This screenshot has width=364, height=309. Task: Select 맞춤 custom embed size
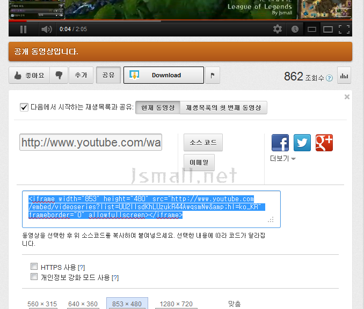pos(235,304)
